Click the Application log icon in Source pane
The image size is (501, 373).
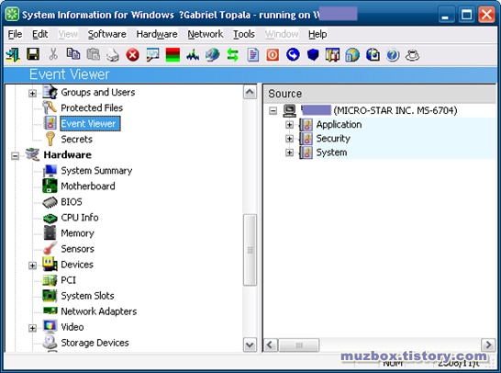click(x=306, y=125)
